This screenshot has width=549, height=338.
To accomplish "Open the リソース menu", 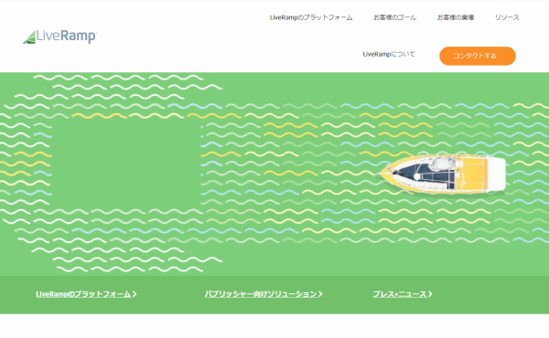I will [x=507, y=17].
